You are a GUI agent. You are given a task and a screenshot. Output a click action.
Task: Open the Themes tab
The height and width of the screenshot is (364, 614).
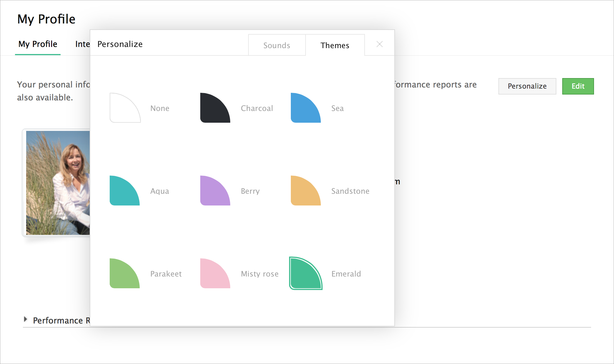pyautogui.click(x=335, y=45)
